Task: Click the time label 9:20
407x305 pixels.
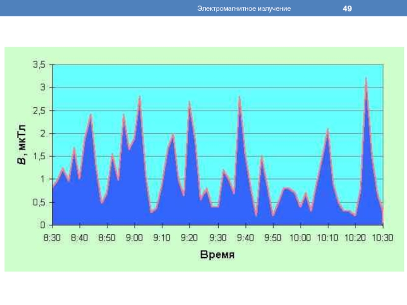Action: tap(189, 237)
